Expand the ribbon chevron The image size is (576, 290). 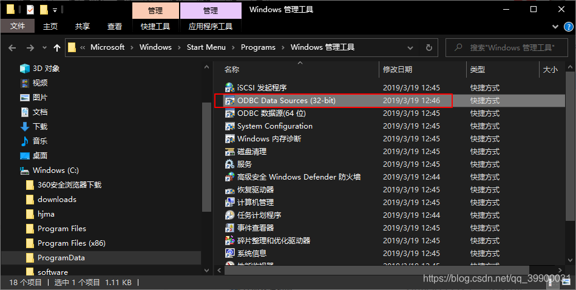555,27
